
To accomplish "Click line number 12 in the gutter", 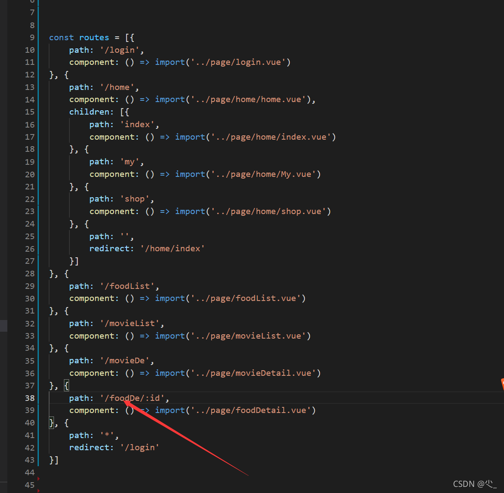I will [29, 75].
